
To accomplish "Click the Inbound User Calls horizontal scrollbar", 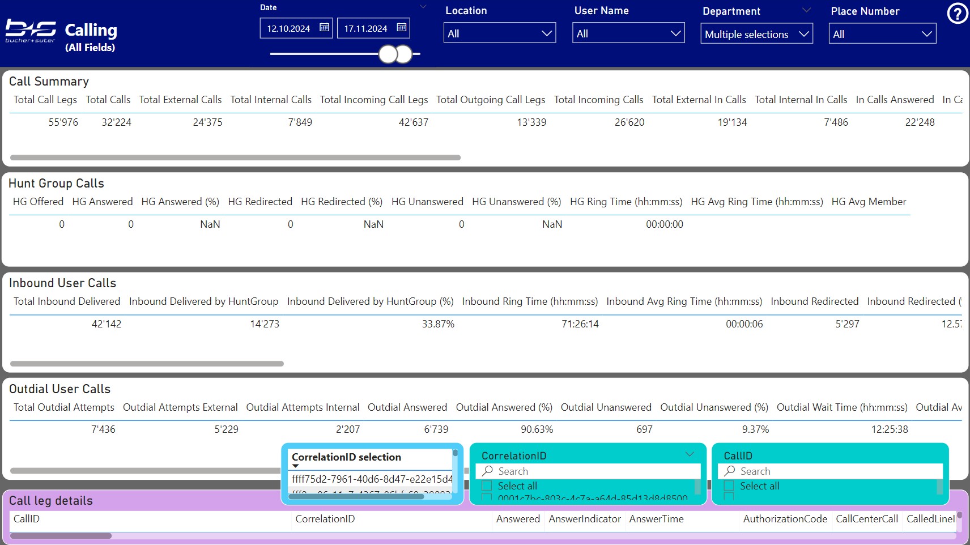I will click(x=147, y=364).
